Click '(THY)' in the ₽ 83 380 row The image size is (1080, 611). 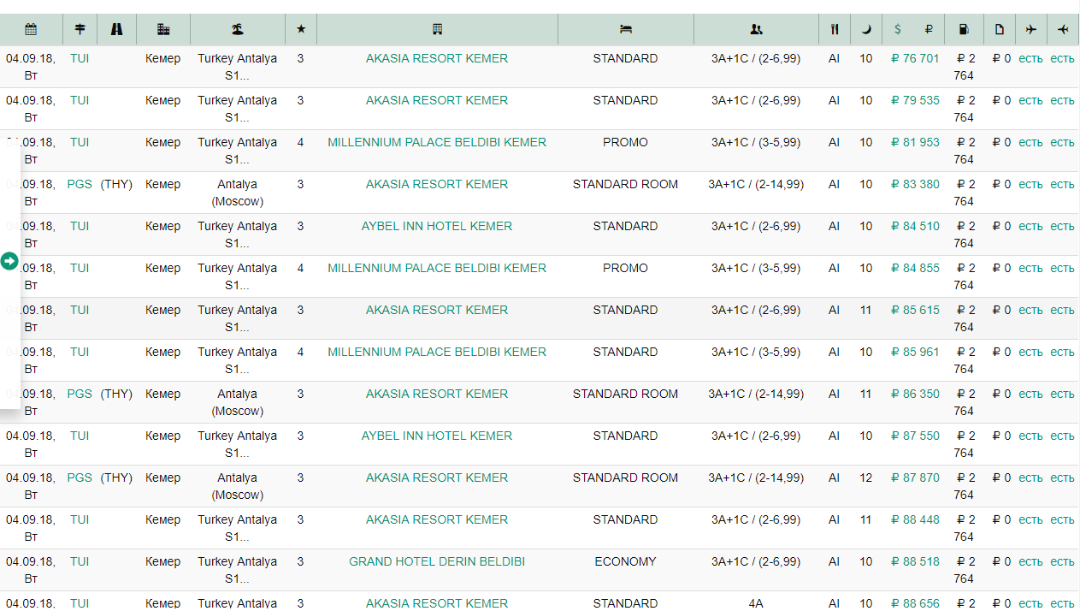coord(116,184)
